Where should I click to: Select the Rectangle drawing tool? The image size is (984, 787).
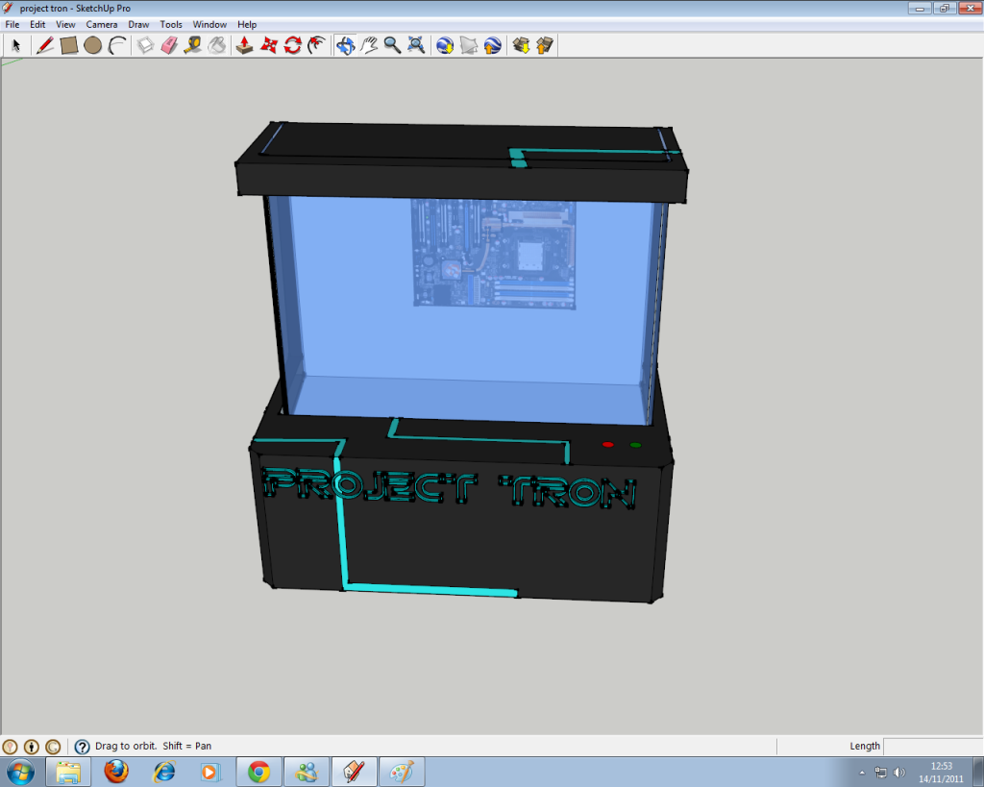click(x=68, y=45)
